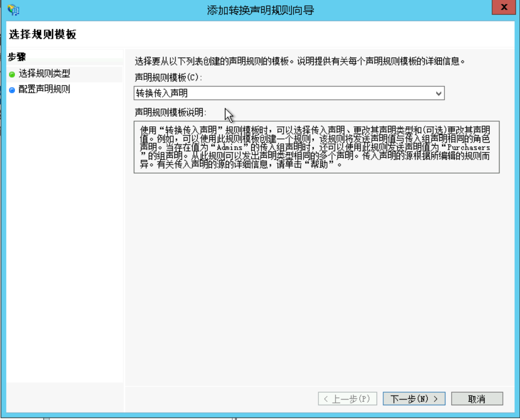Click the 声明规则模板说明 label
The height and width of the screenshot is (420, 520).
pyautogui.click(x=170, y=112)
